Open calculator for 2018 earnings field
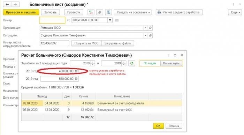 click(x=76, y=71)
